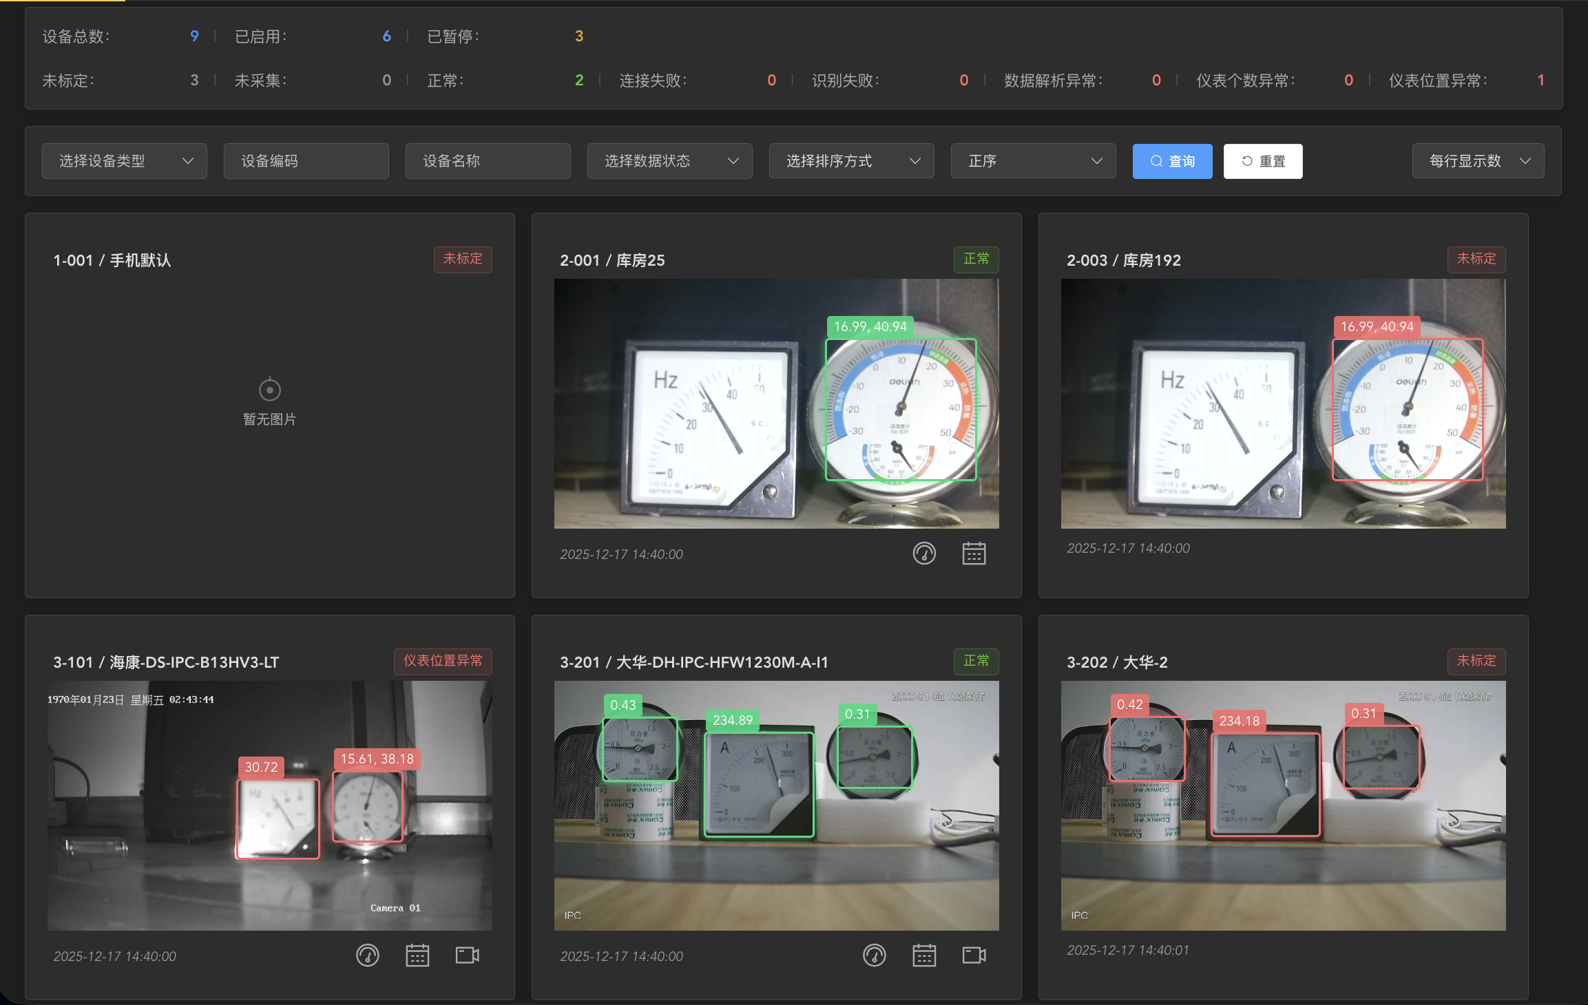
Task: Open 选择数据状态 dropdown
Action: point(670,161)
